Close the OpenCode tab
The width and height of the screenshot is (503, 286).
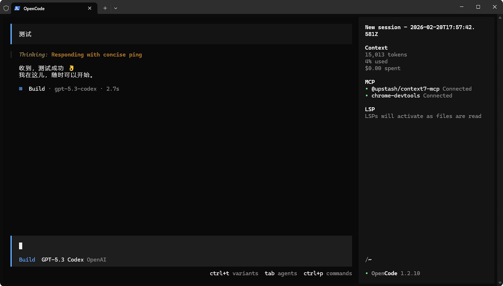(x=90, y=8)
